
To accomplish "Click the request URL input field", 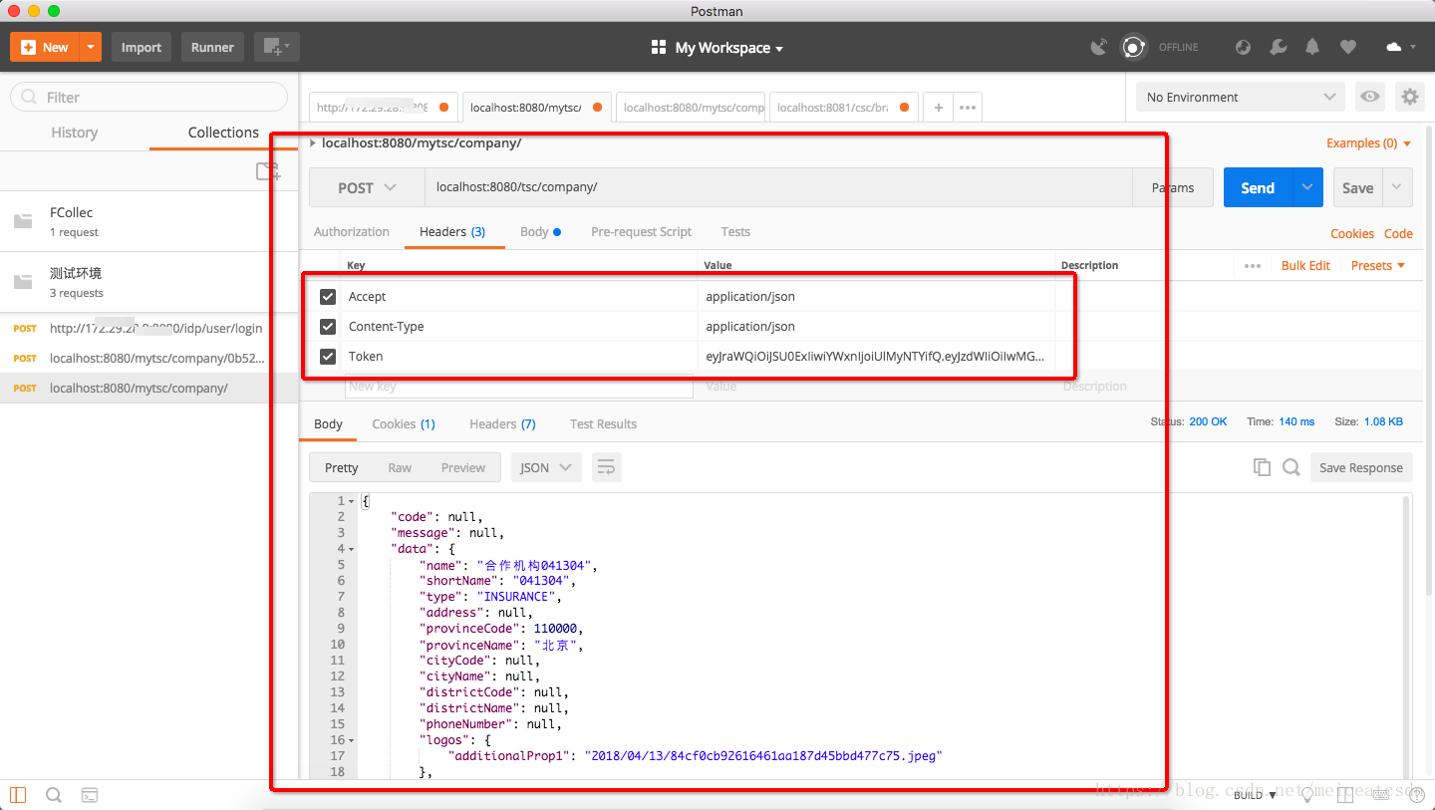I will (x=778, y=187).
